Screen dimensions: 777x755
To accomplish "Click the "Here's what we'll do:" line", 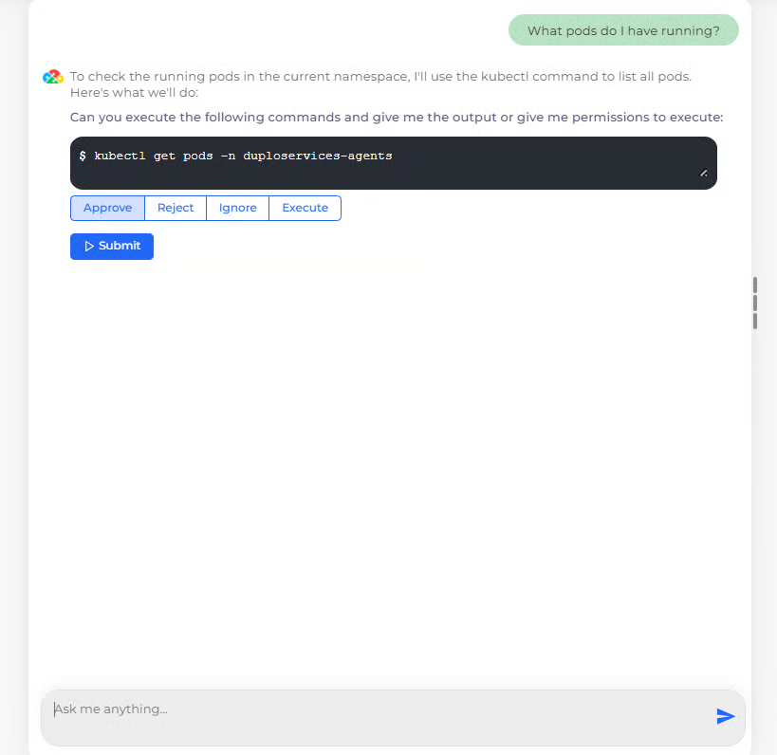I will 134,92.
